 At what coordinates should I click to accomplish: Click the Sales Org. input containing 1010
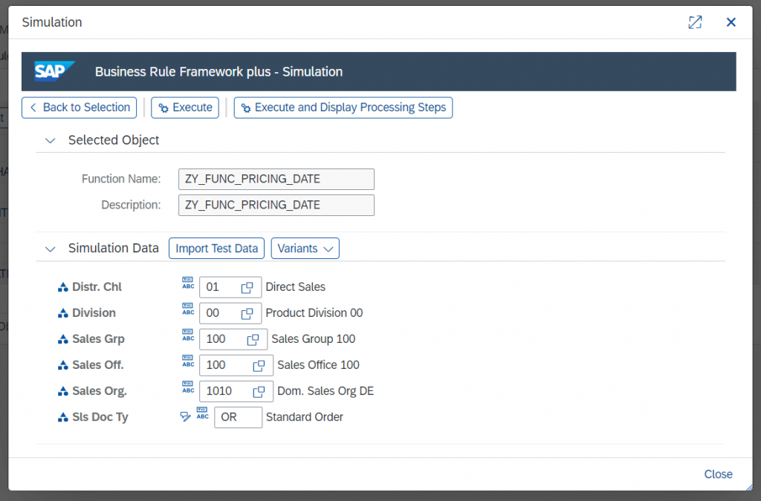(x=236, y=391)
